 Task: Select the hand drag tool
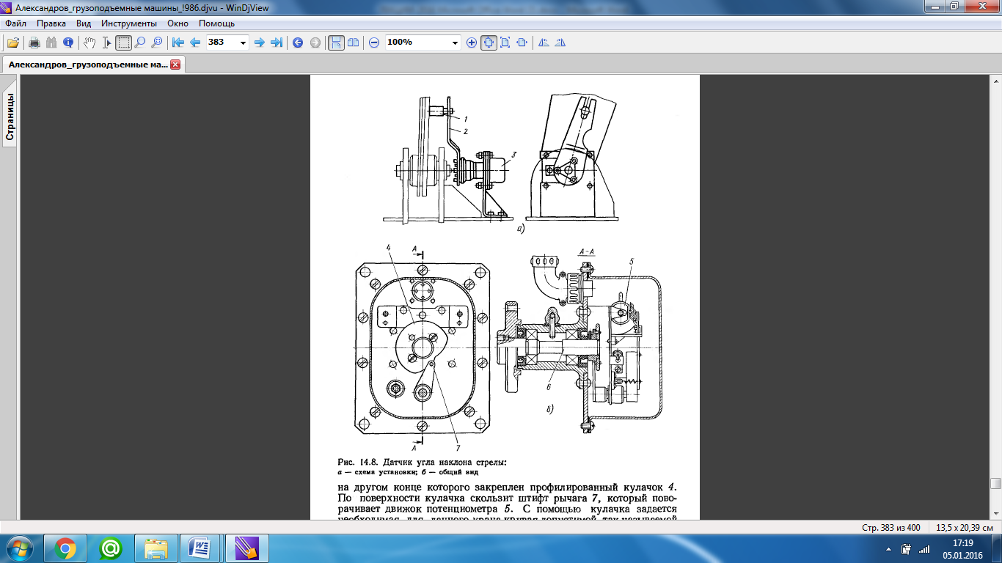click(89, 43)
